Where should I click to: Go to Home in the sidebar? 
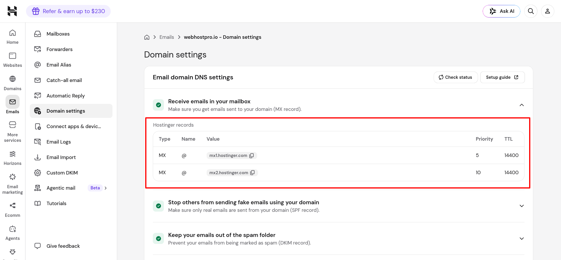(x=13, y=37)
